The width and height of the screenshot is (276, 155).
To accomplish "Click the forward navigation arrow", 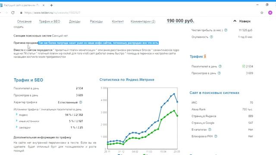I will click(x=6, y=12).
